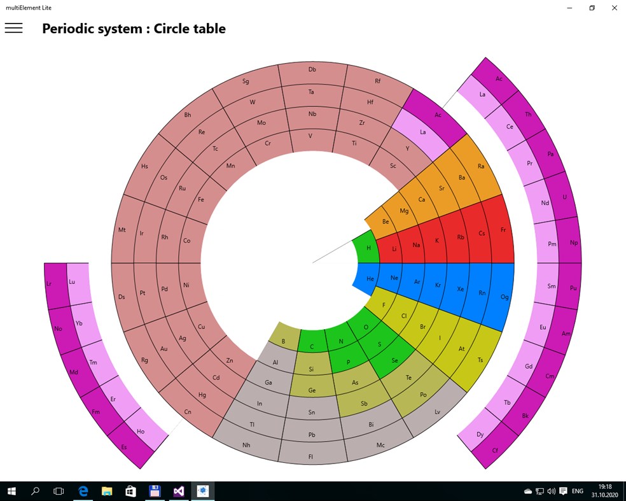Select the Gold segment in the circle table
The height and width of the screenshot is (501, 626).
[164, 349]
